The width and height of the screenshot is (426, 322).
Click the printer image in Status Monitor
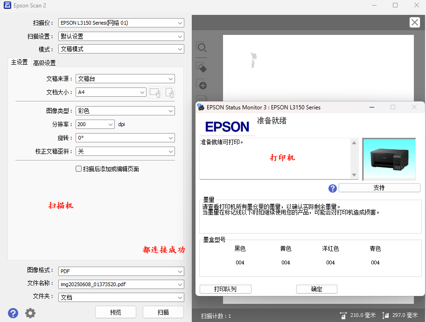tap(389, 159)
